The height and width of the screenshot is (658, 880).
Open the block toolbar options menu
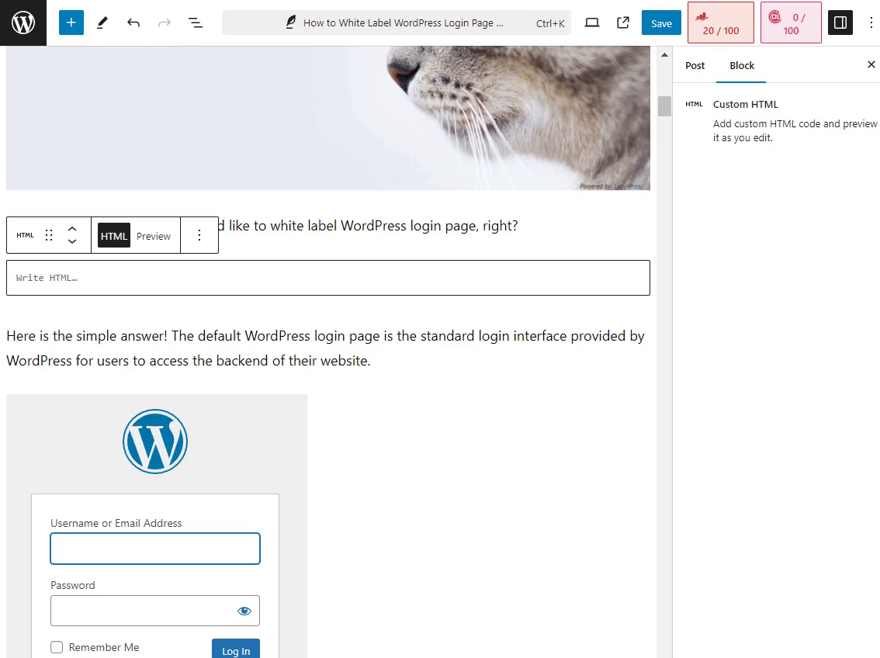click(x=199, y=236)
